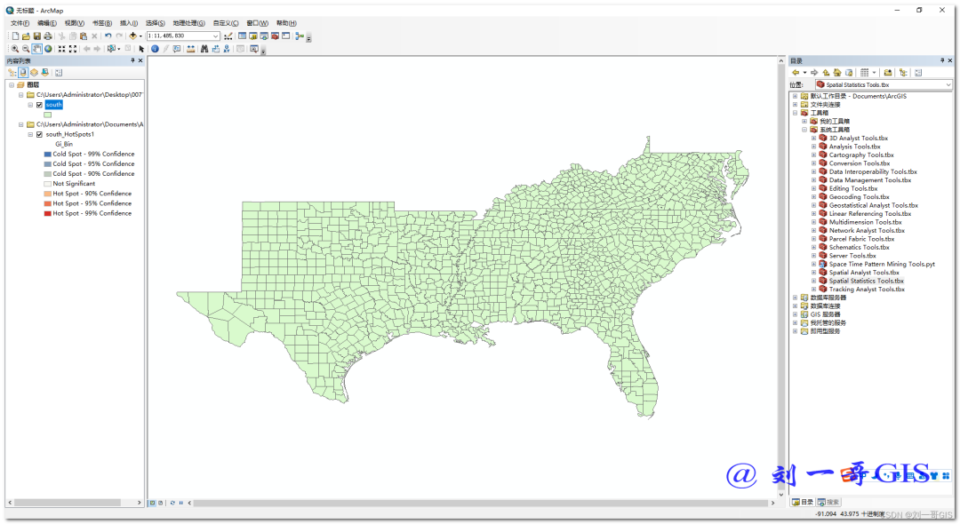Open Add Data dropdown arrow
Viewport: 960px width, 524px height.
coord(140,36)
